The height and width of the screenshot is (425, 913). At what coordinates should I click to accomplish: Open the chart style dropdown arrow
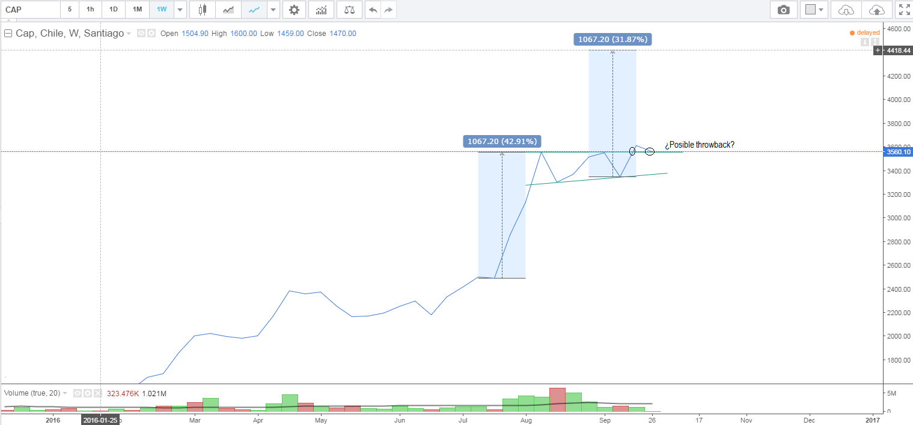coord(274,10)
